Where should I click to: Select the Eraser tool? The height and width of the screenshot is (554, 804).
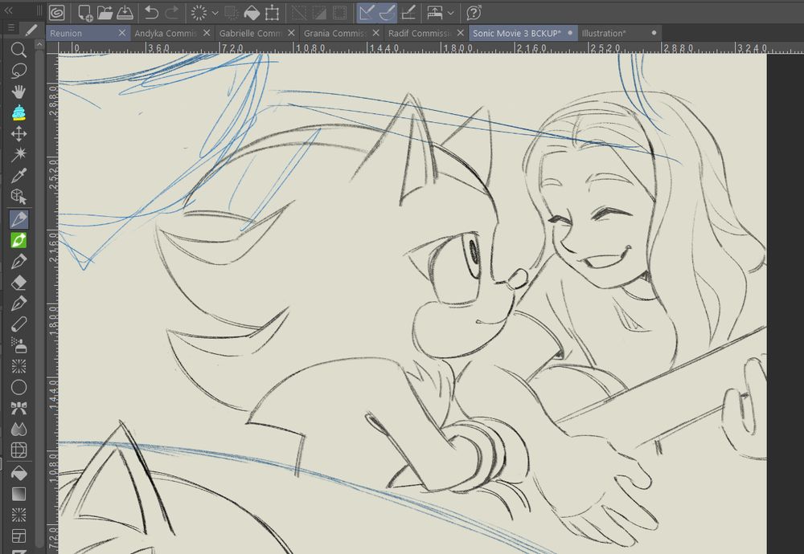(x=19, y=283)
